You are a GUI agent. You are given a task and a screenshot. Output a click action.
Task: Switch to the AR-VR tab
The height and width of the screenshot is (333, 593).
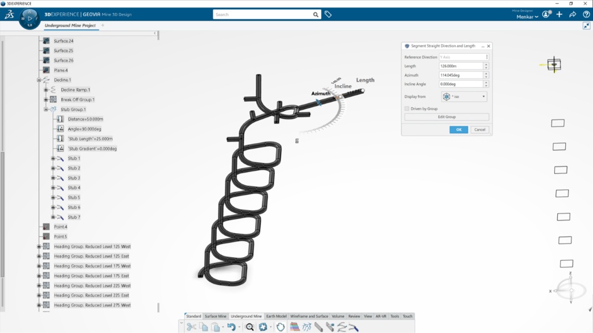pos(381,316)
